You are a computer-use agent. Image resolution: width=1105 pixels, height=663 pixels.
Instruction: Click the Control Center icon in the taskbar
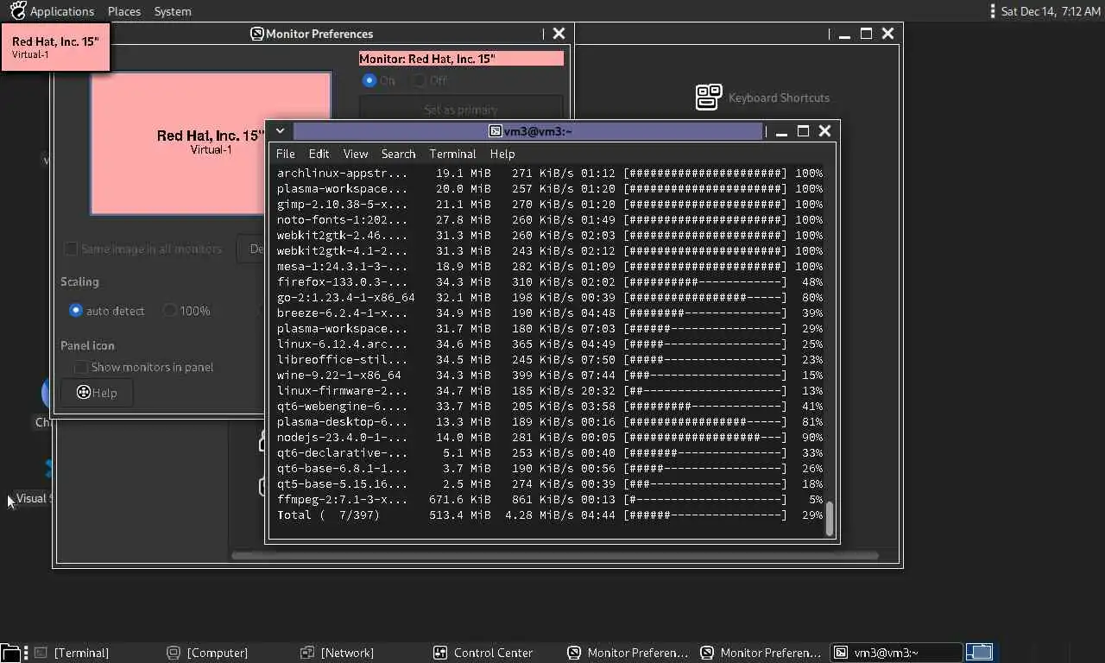440,653
